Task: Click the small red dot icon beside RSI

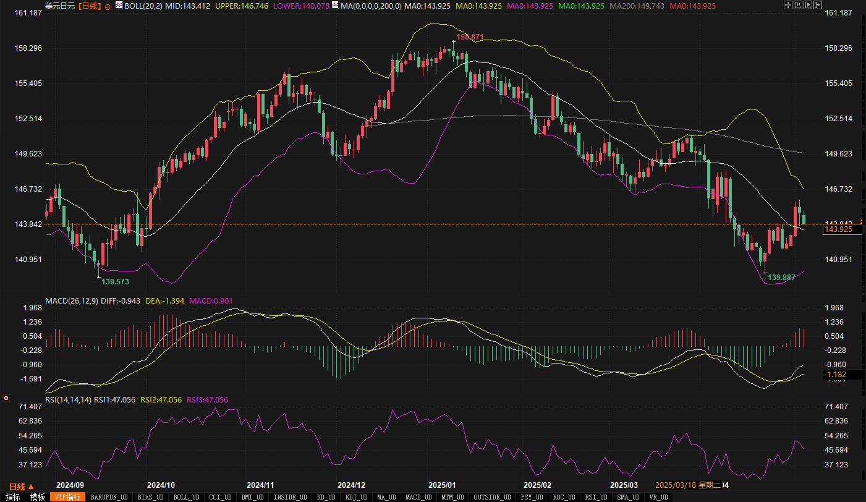Action: (x=6, y=399)
